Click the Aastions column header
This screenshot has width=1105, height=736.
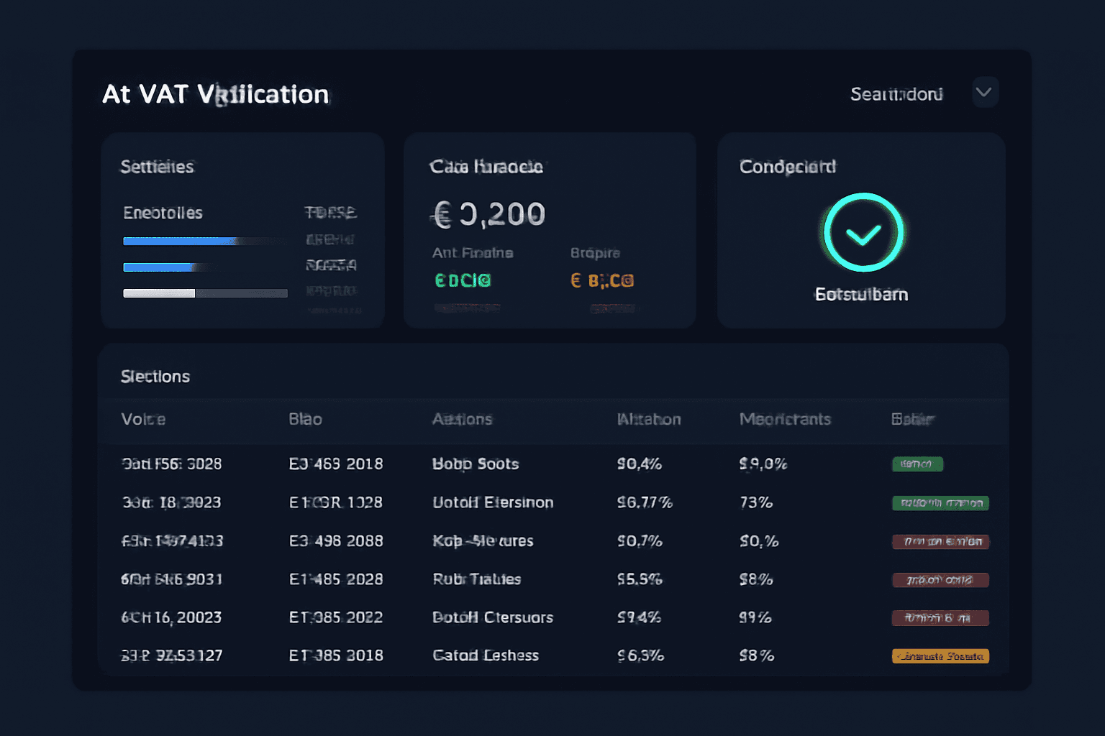(x=462, y=419)
